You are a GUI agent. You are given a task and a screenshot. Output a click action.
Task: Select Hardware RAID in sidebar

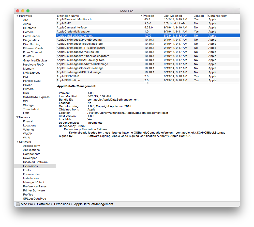(x=33, y=64)
